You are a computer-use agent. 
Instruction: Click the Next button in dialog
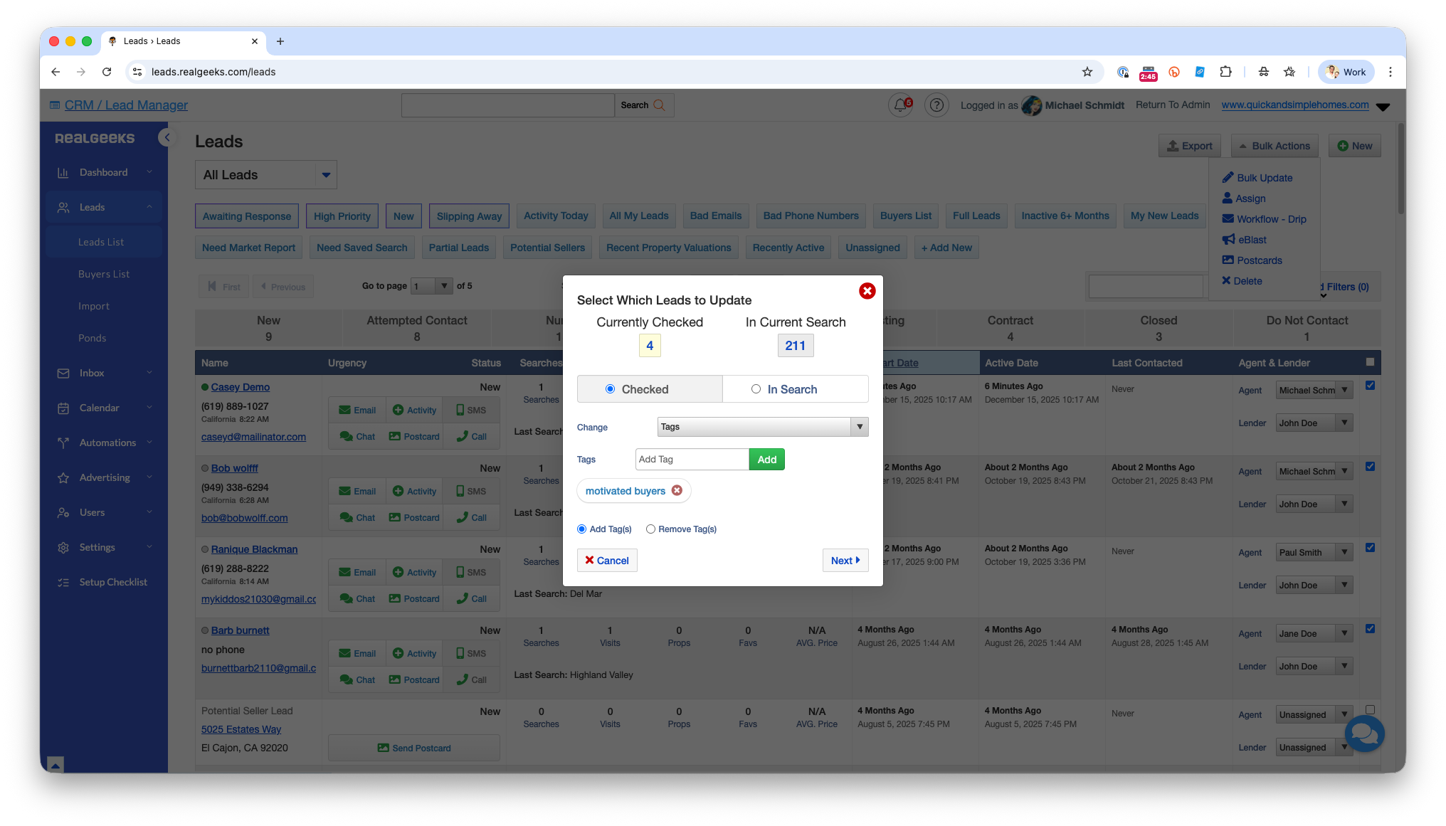point(845,561)
